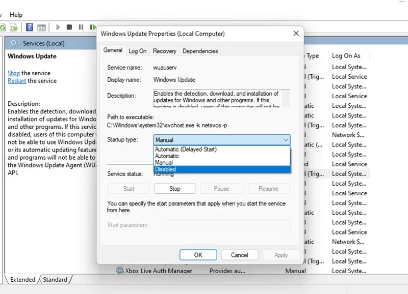Go to the Recovery tab

pyautogui.click(x=164, y=51)
